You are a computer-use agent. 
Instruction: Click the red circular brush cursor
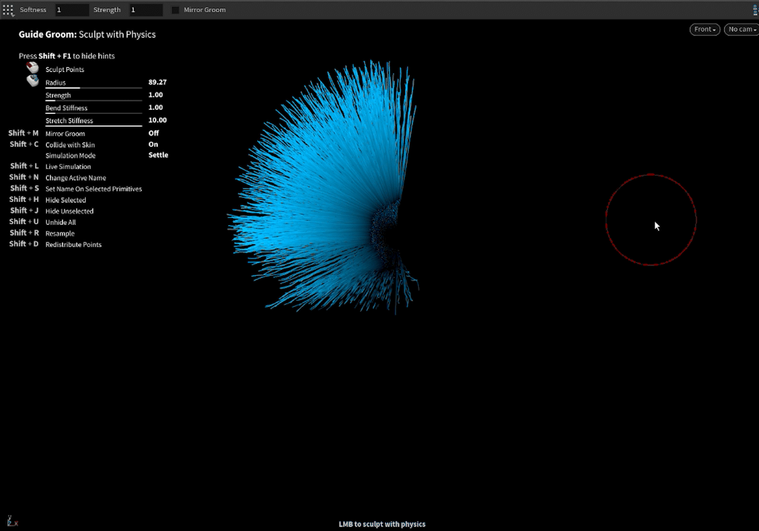click(651, 220)
